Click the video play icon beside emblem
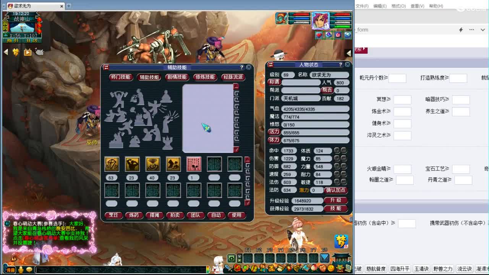 tap(28, 52)
